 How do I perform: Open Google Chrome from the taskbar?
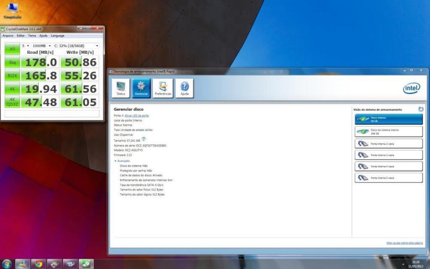click(38, 263)
